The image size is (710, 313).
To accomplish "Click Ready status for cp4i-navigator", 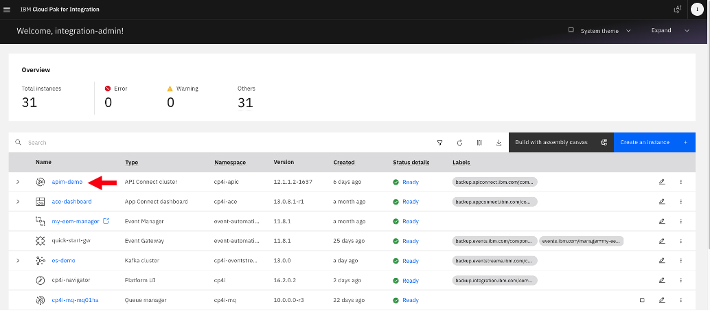I will point(410,280).
